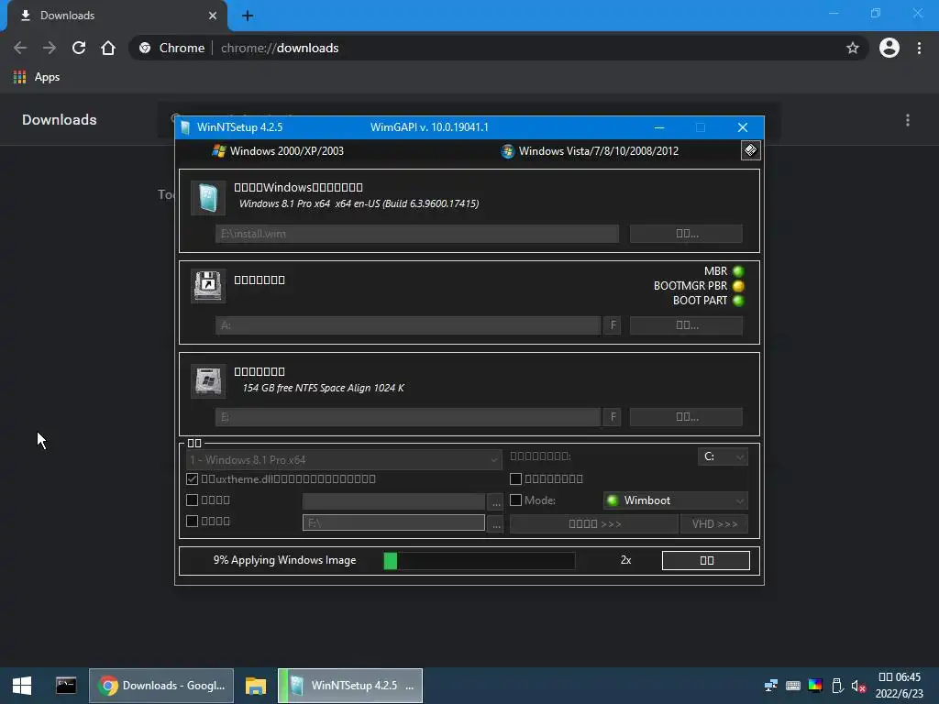Viewport: 939px width, 704px height.
Task: Click the network tray icon
Action: click(x=771, y=686)
